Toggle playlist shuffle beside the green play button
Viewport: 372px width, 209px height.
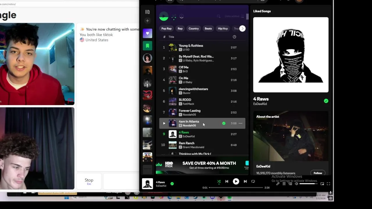pyautogui.click(x=174, y=17)
